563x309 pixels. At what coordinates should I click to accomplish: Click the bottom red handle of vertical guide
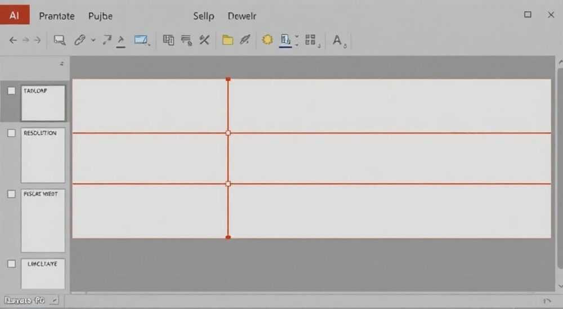[x=228, y=237]
